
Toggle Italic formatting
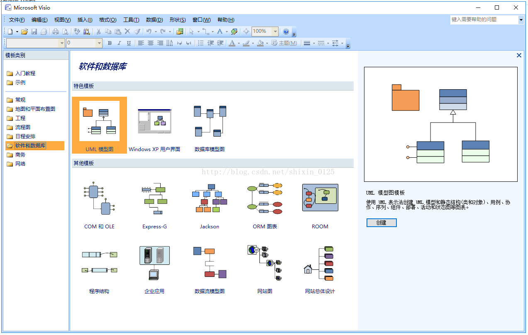pos(119,43)
